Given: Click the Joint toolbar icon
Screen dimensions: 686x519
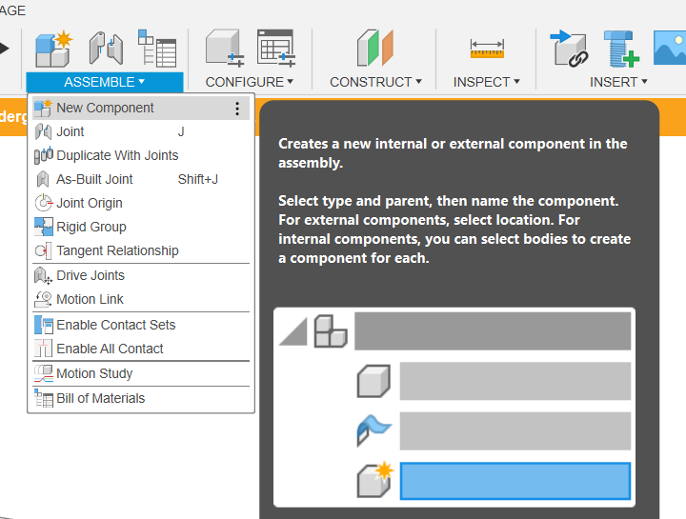Looking at the screenshot, I should [x=106, y=49].
